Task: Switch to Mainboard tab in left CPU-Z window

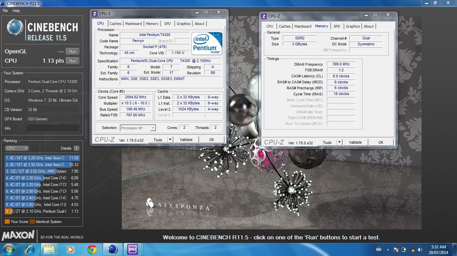Action: coord(133,24)
